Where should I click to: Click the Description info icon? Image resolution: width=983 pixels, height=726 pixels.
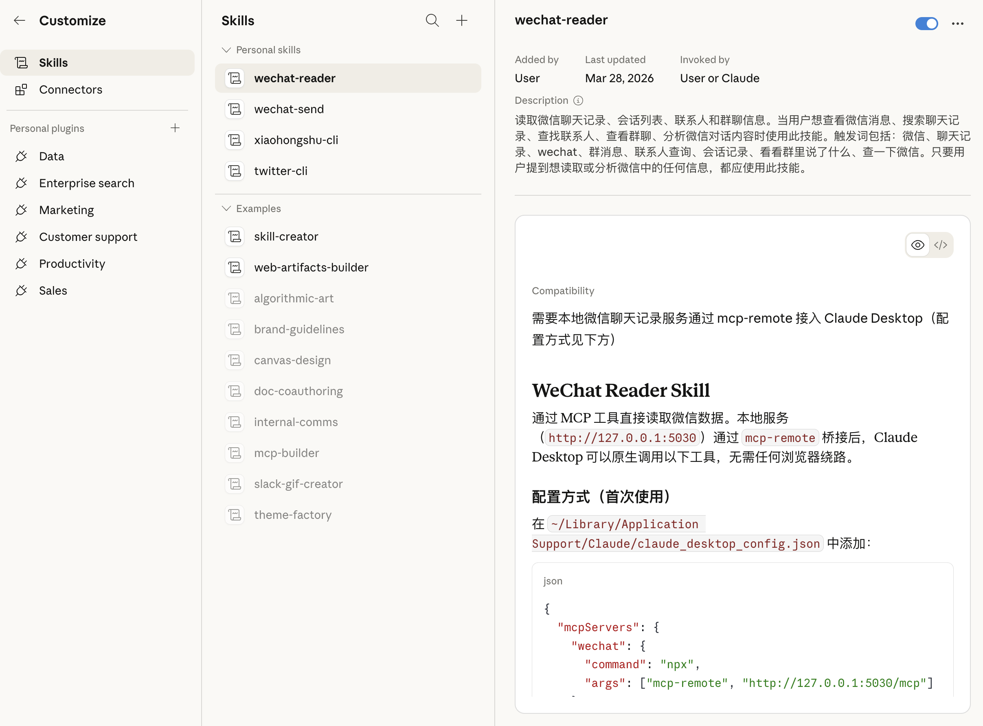[578, 101]
